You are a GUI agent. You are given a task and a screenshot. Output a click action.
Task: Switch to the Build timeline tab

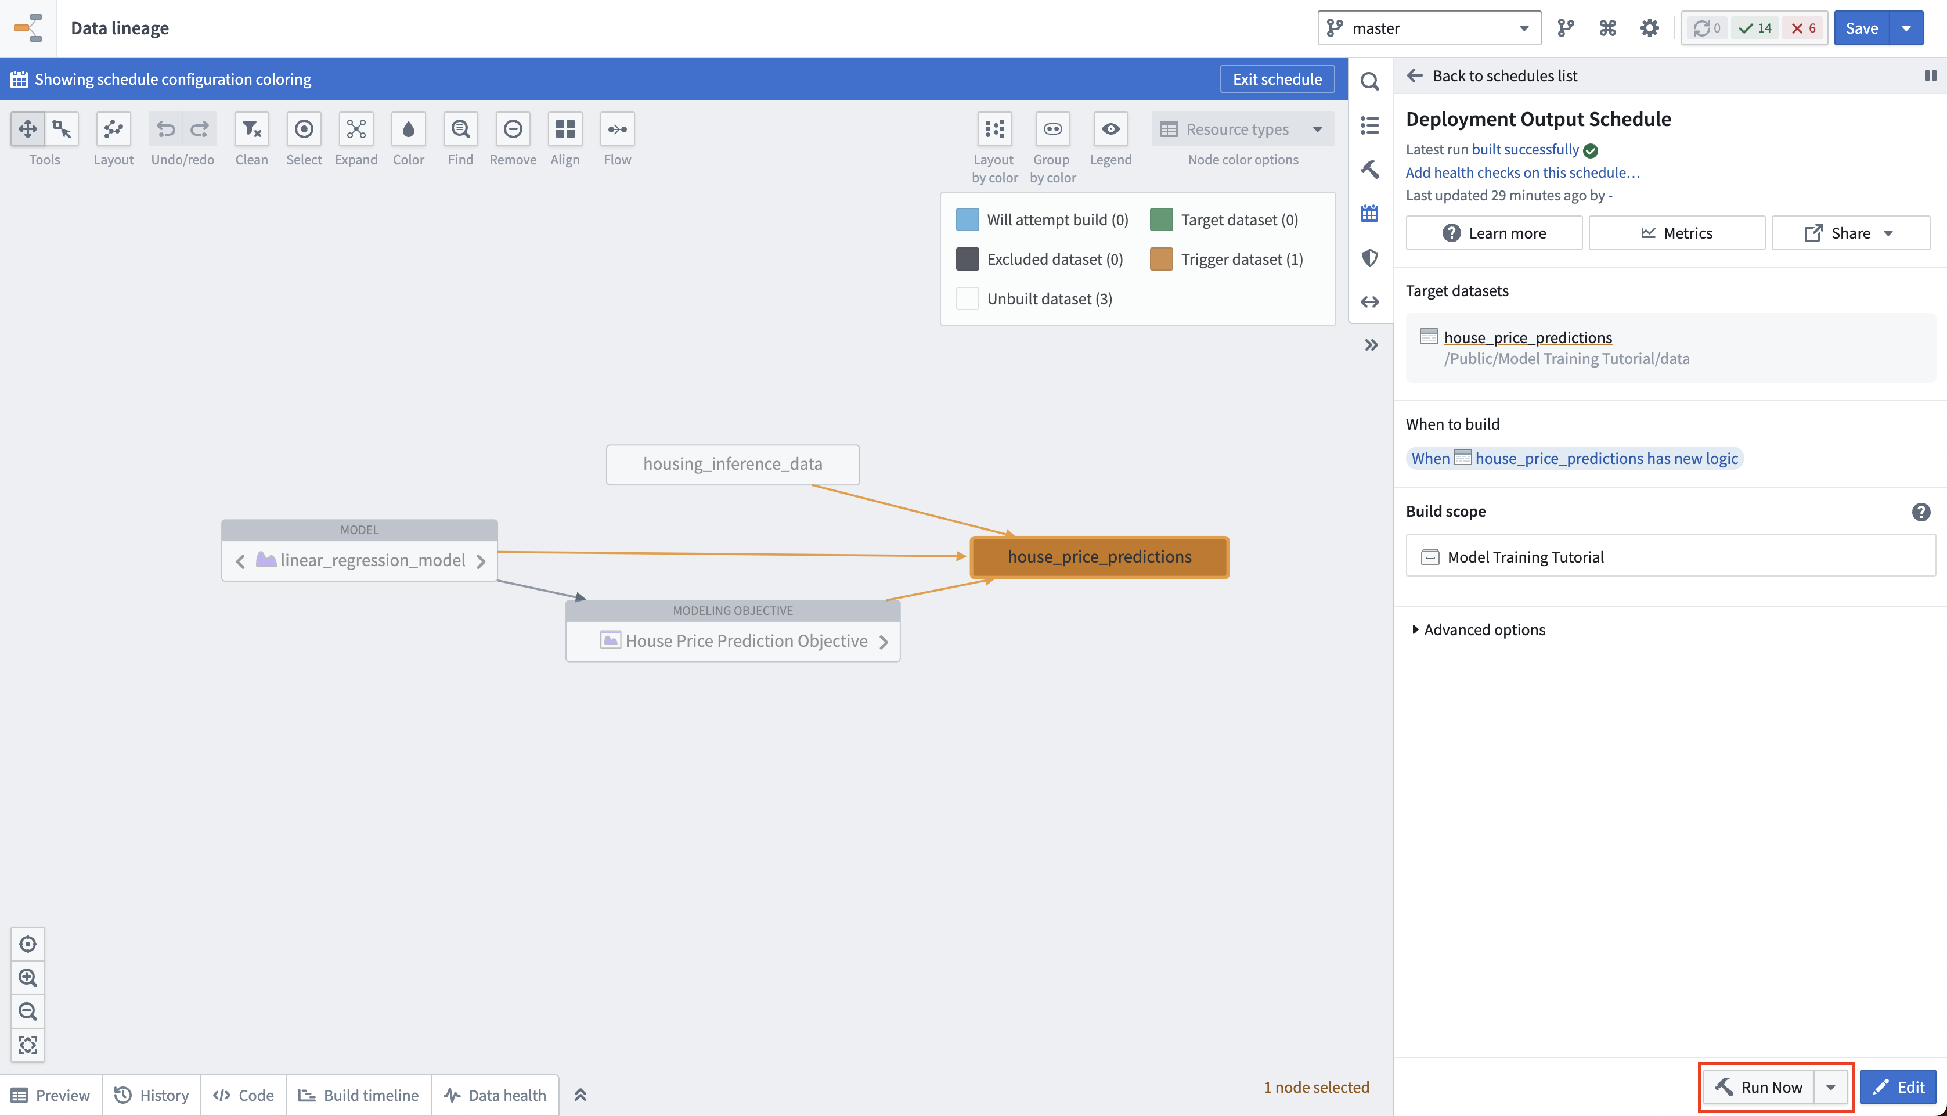pos(358,1095)
